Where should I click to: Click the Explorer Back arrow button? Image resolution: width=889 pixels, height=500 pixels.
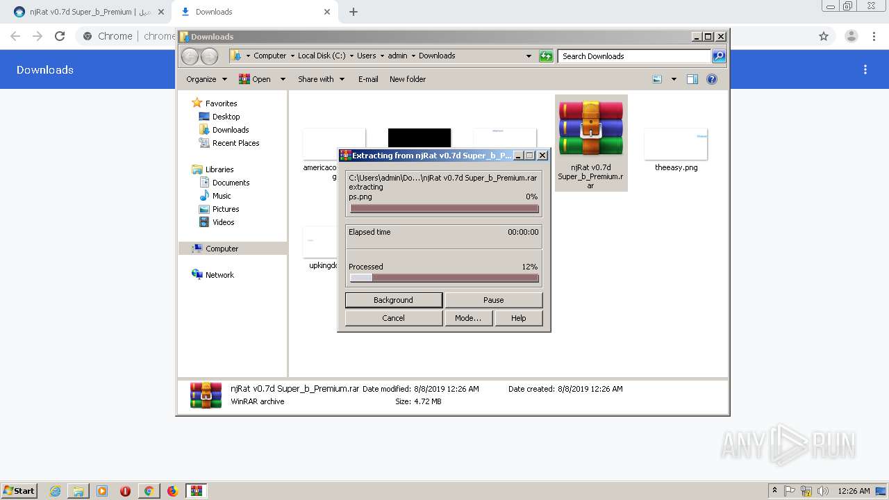pyautogui.click(x=190, y=56)
